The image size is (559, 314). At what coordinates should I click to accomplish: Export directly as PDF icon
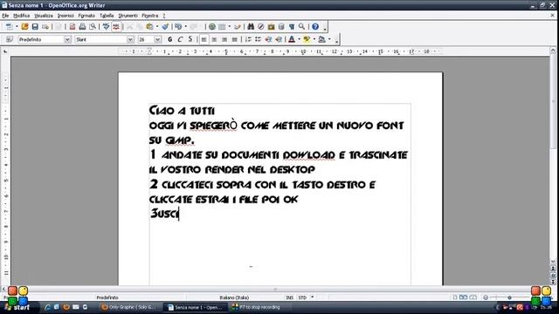pos(72,27)
